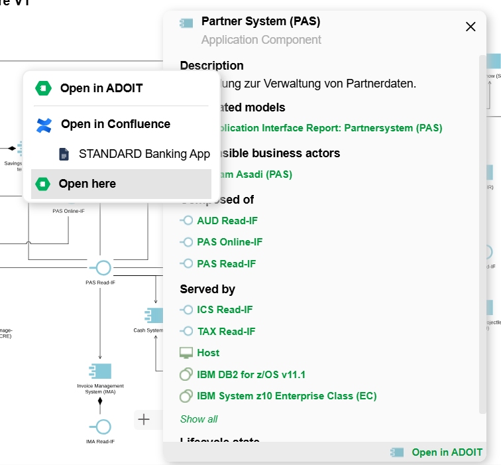This screenshot has width=501, height=465.
Task: Click the Open here menu option
Action: pos(87,184)
